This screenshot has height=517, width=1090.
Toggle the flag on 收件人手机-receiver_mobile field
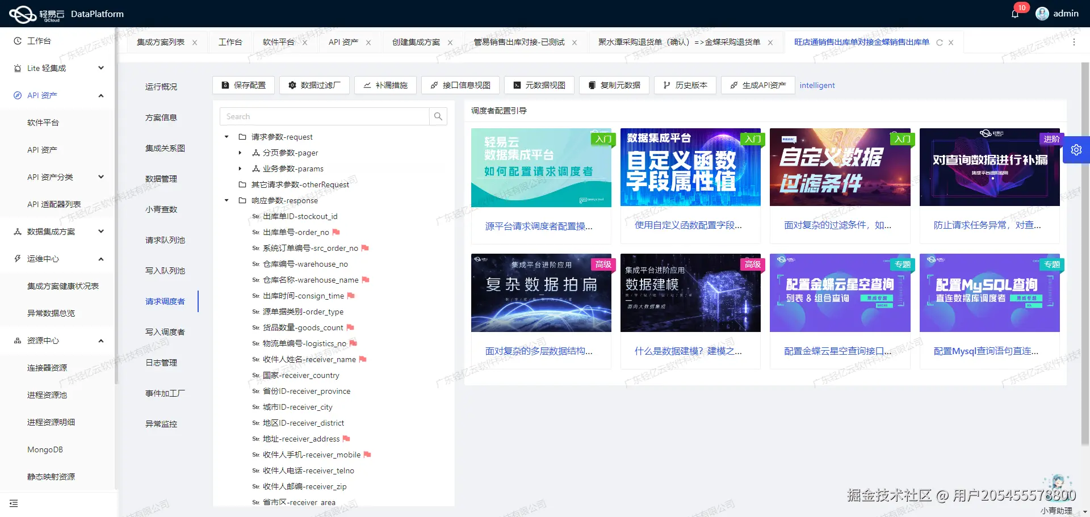pos(368,455)
